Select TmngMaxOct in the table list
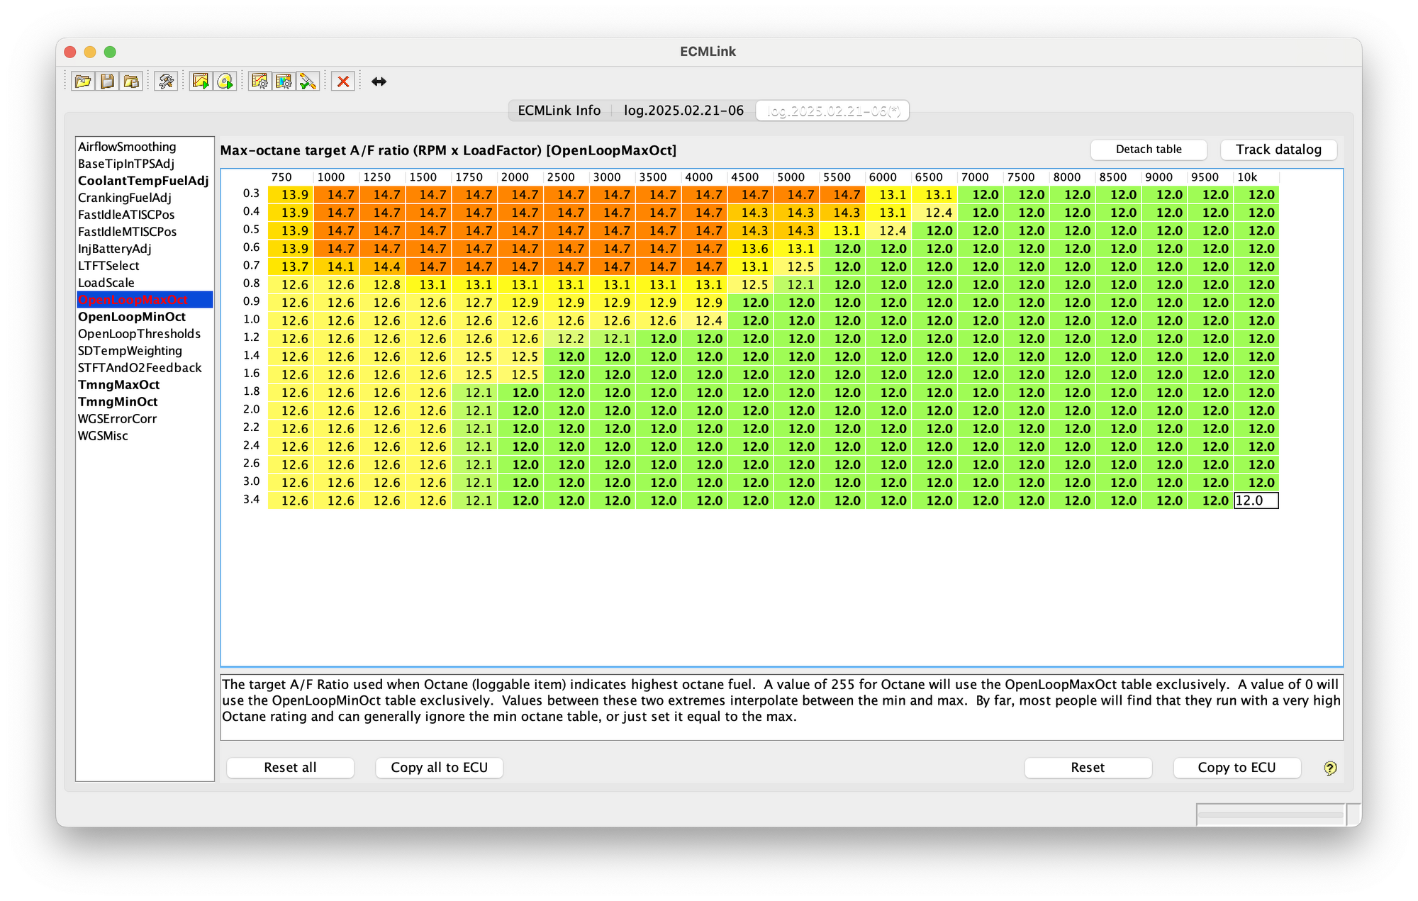This screenshot has width=1418, height=901. (145, 385)
